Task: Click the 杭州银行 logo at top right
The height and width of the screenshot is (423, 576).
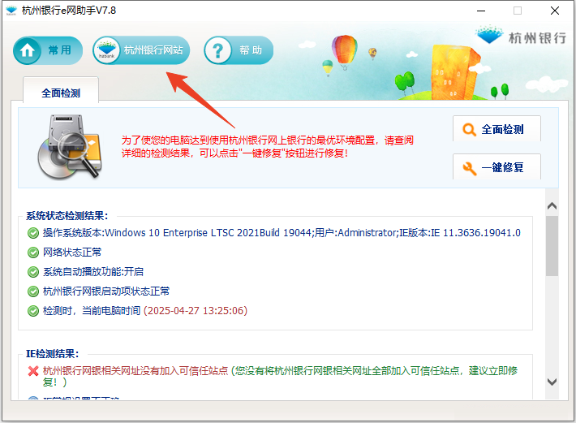Action: (x=521, y=36)
